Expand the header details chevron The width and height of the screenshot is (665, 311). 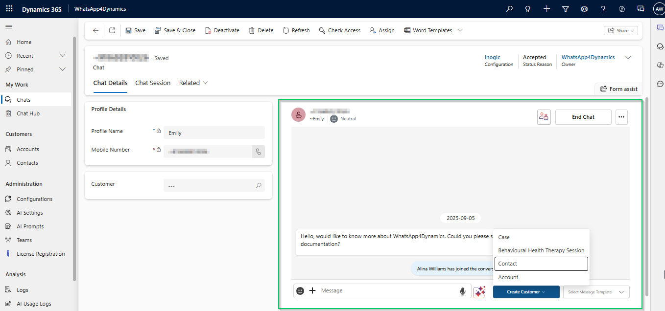pyautogui.click(x=628, y=58)
